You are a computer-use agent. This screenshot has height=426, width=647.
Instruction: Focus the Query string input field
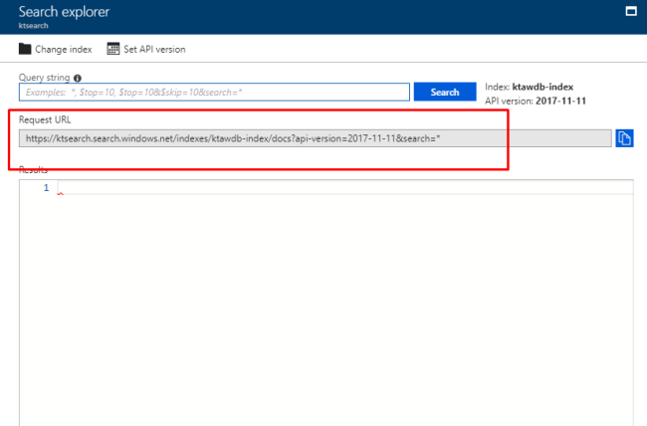[x=214, y=92]
